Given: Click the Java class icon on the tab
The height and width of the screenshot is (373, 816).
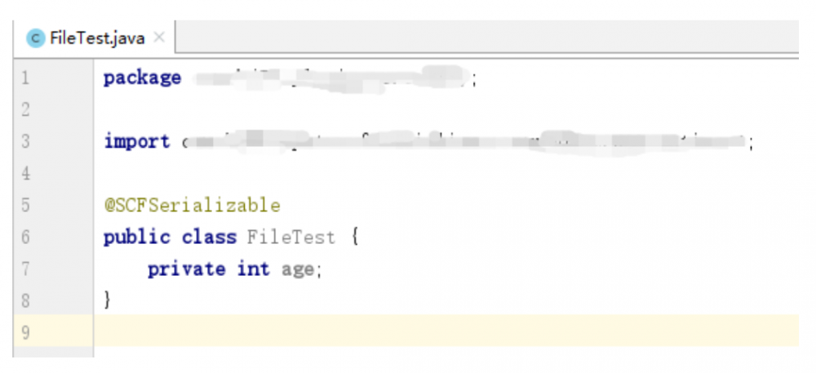Looking at the screenshot, I should [x=36, y=38].
